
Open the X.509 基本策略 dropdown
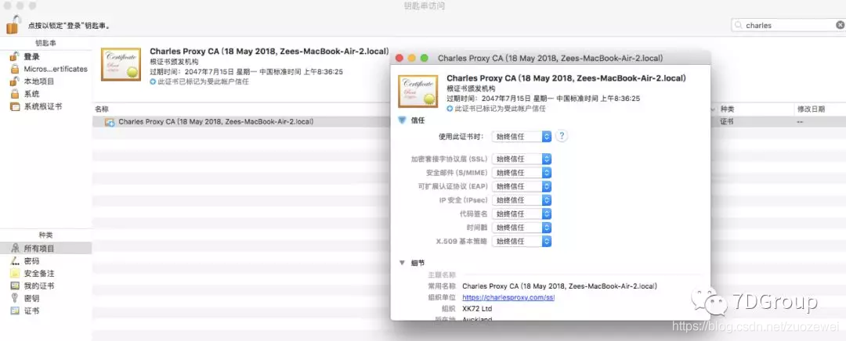521,242
